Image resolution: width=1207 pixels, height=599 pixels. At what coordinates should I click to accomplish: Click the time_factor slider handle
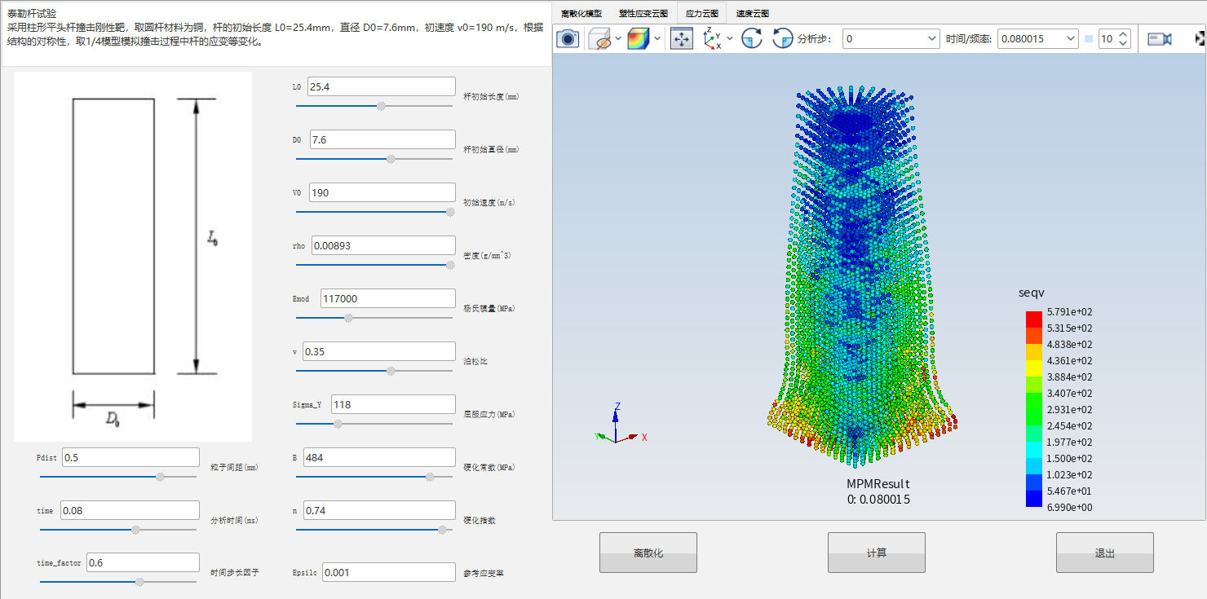coord(139,581)
